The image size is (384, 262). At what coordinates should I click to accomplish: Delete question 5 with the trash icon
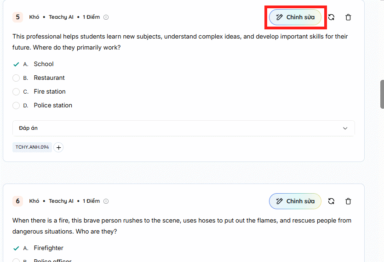pos(348,17)
